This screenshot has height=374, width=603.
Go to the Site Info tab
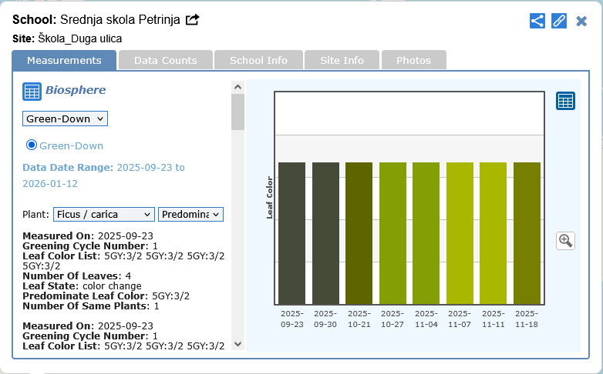[x=342, y=60]
